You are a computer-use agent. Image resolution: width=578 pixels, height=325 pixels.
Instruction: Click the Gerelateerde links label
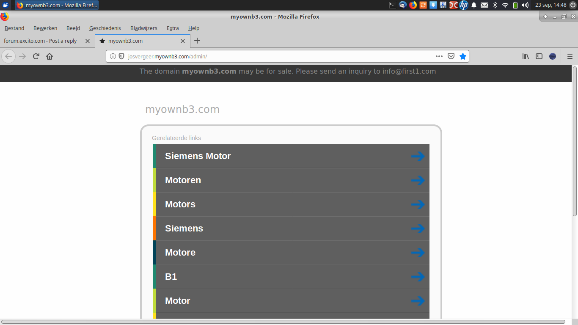tap(176, 138)
